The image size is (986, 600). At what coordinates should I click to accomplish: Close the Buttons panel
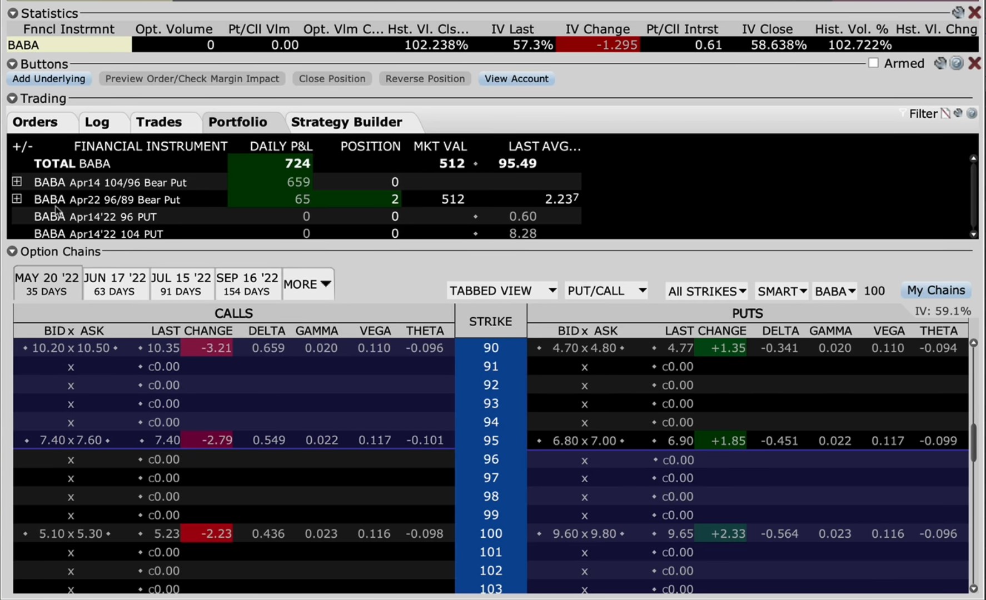coord(974,63)
